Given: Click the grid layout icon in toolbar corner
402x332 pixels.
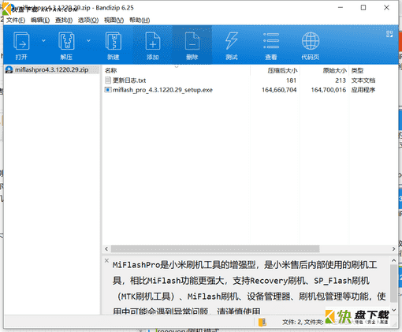Looking at the screenshot, I should click(x=389, y=34).
